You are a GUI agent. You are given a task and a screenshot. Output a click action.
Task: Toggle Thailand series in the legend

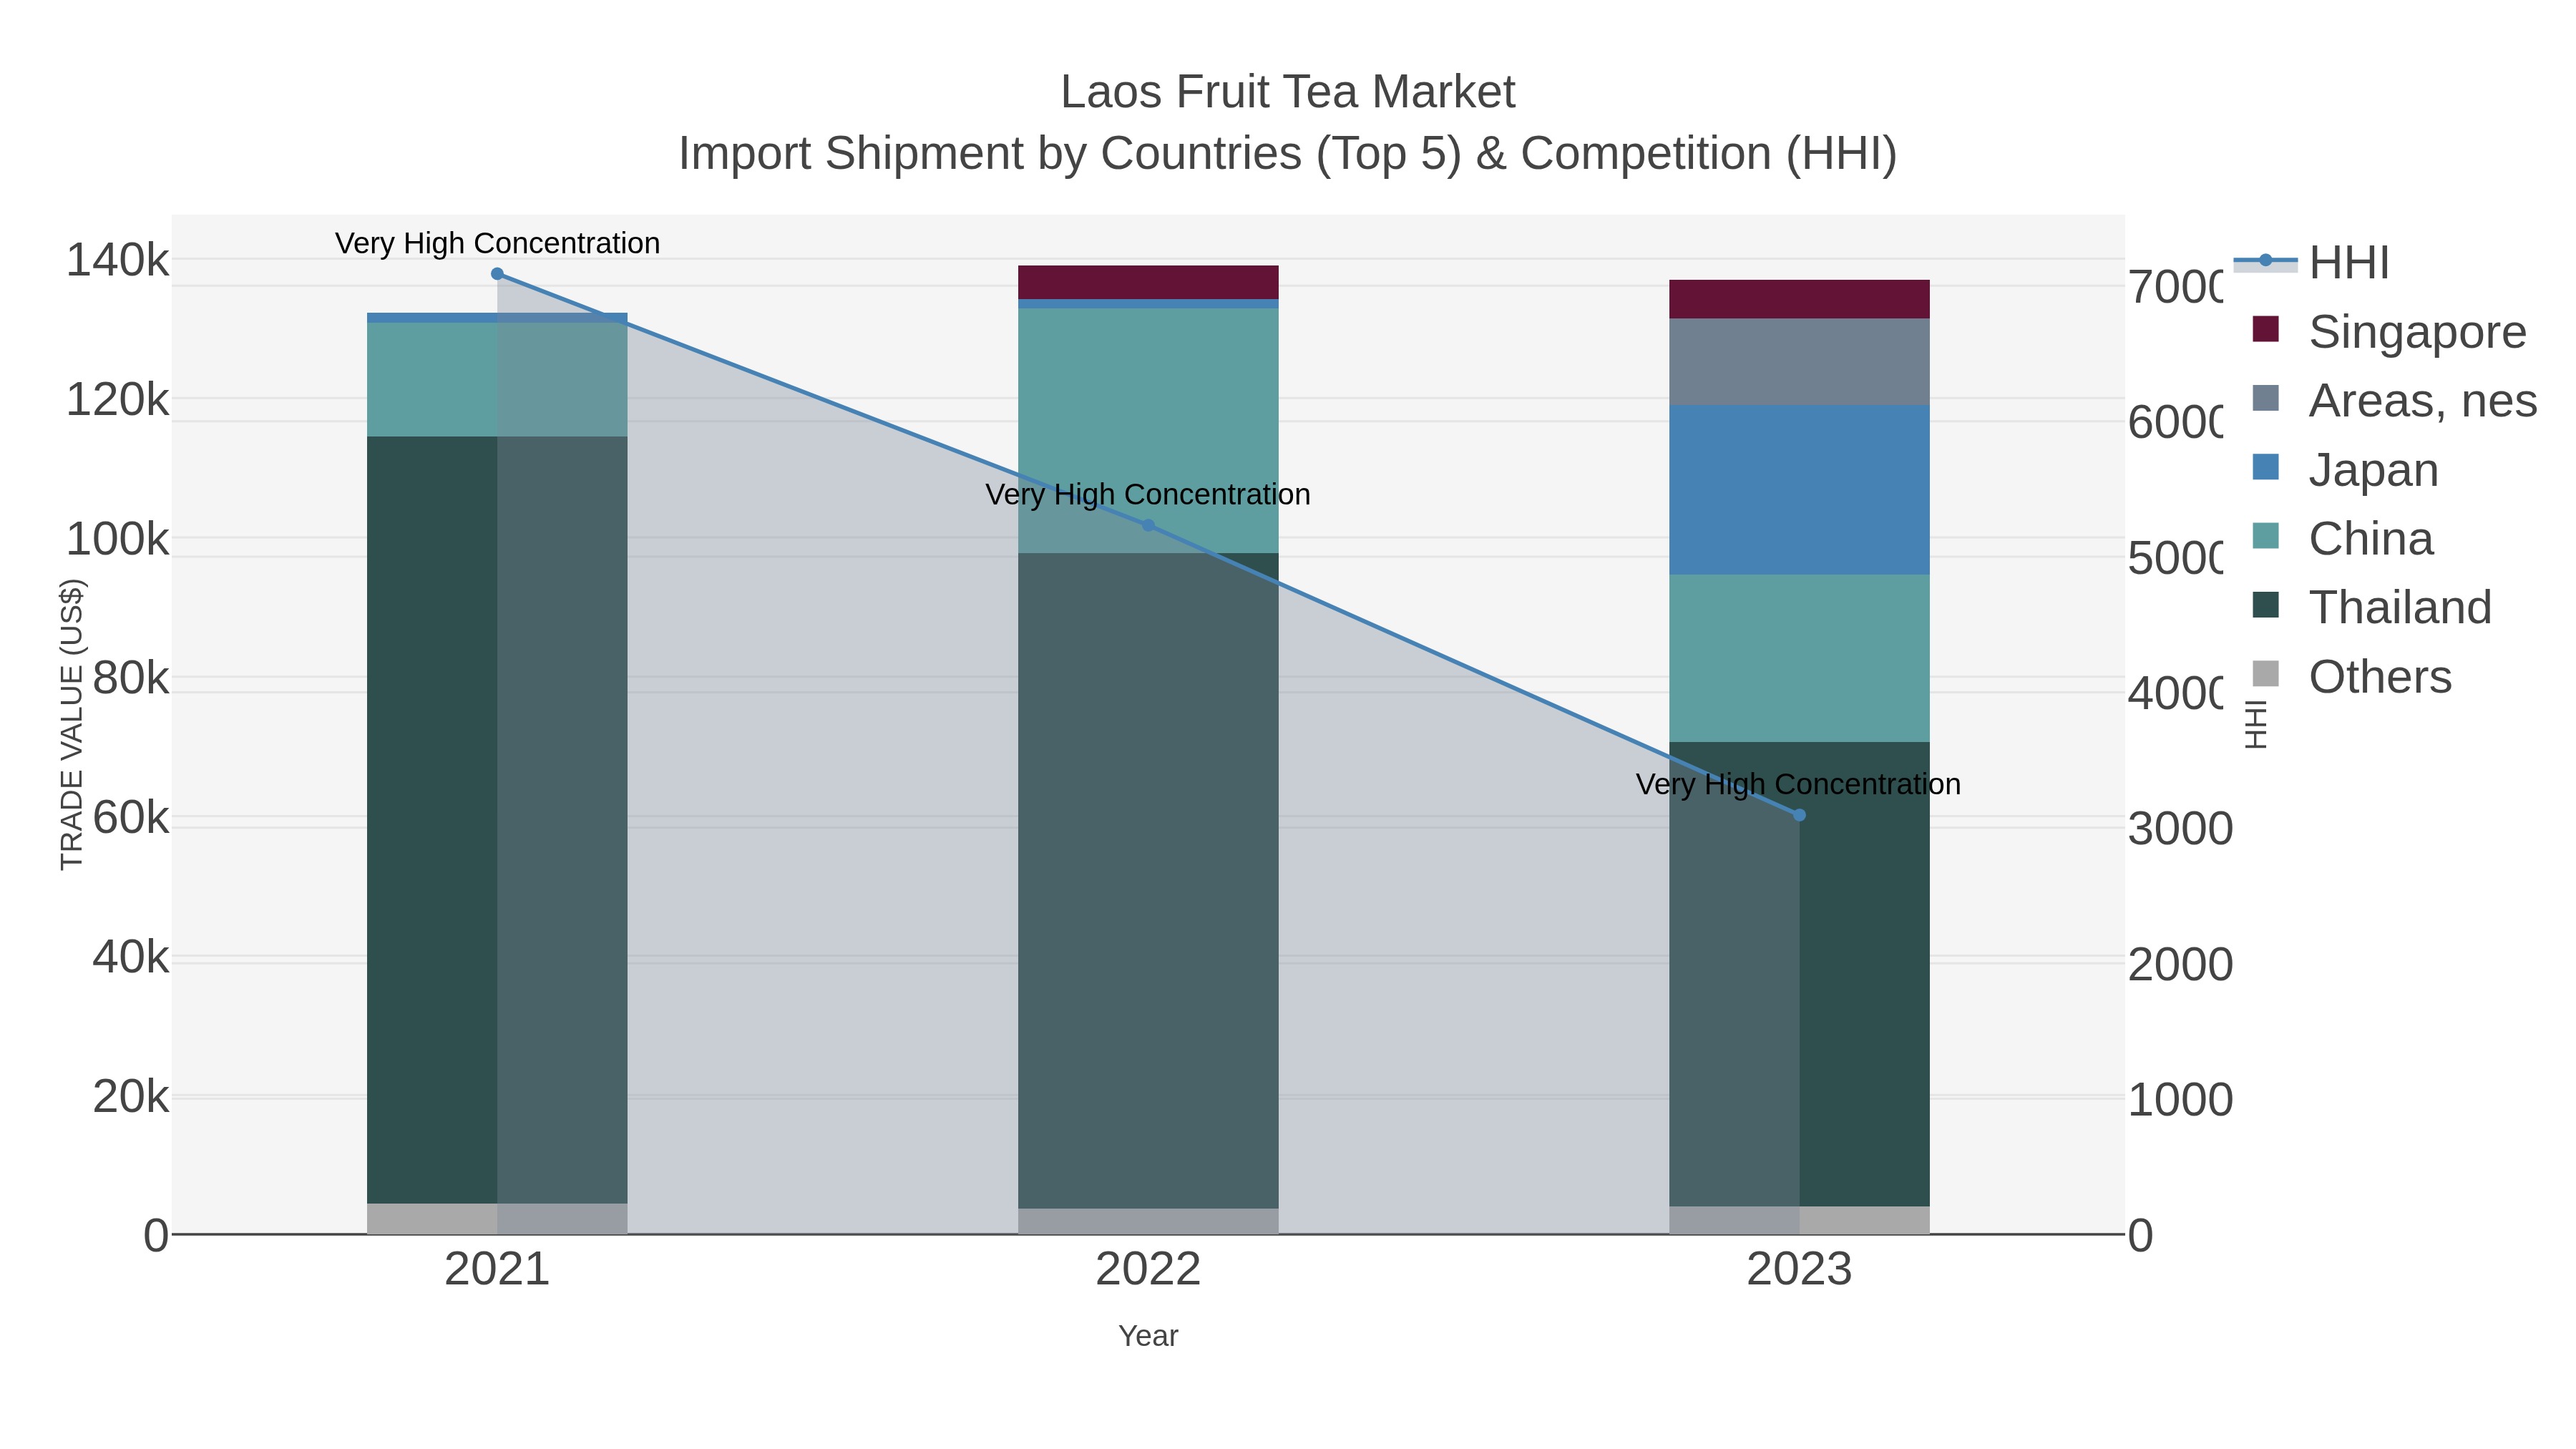coord(2372,607)
